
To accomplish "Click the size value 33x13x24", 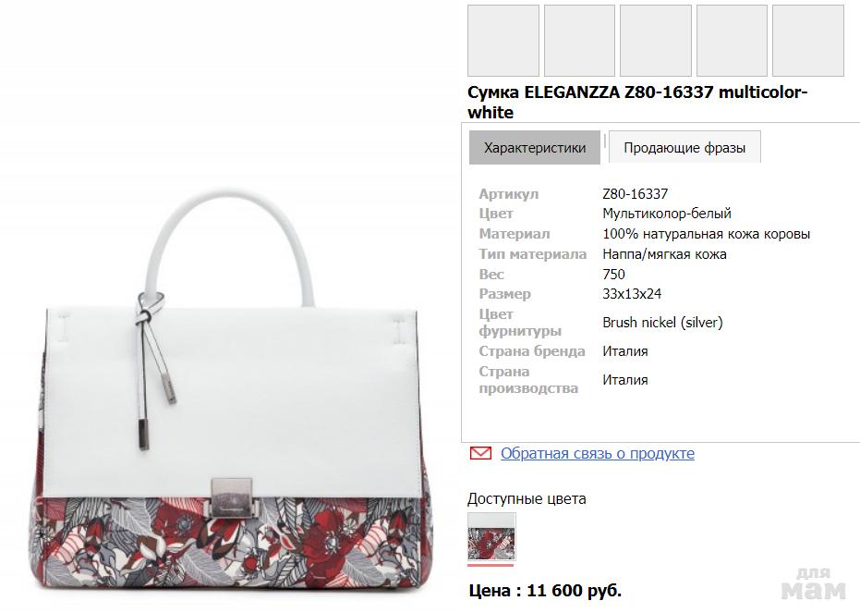I will (632, 294).
